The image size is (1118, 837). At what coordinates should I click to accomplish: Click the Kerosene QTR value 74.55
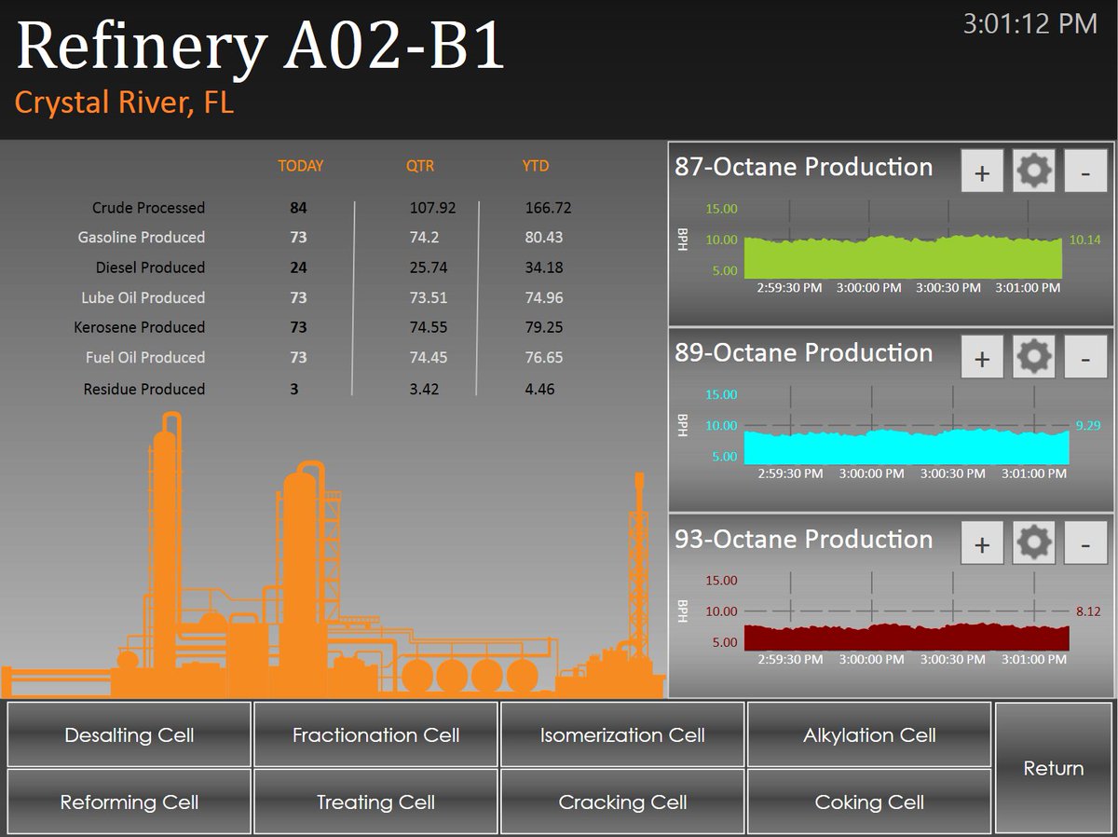[429, 327]
